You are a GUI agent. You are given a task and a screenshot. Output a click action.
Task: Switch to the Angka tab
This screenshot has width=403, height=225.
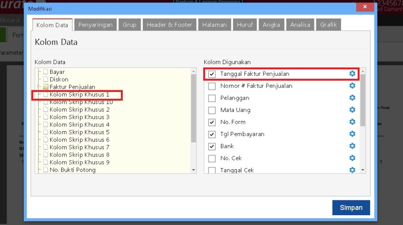click(x=271, y=25)
